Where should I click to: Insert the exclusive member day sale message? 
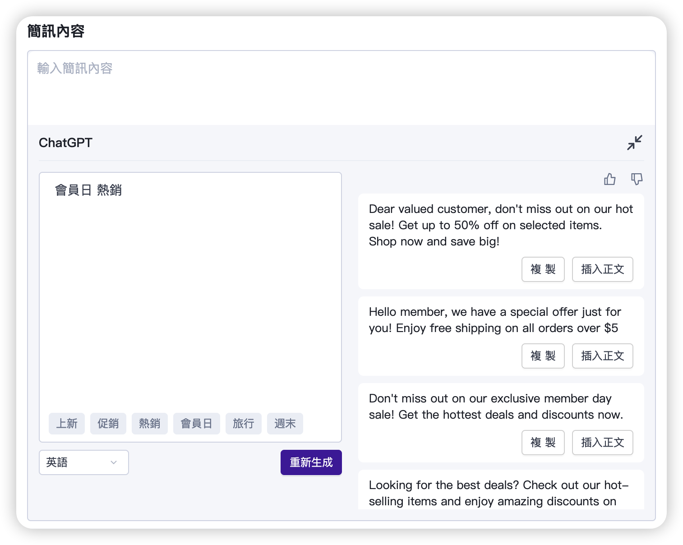602,443
